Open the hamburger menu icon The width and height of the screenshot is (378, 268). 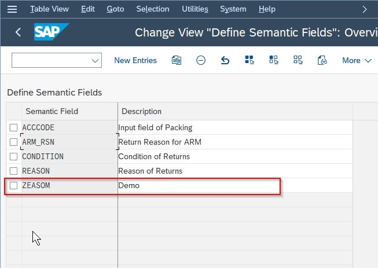point(12,9)
